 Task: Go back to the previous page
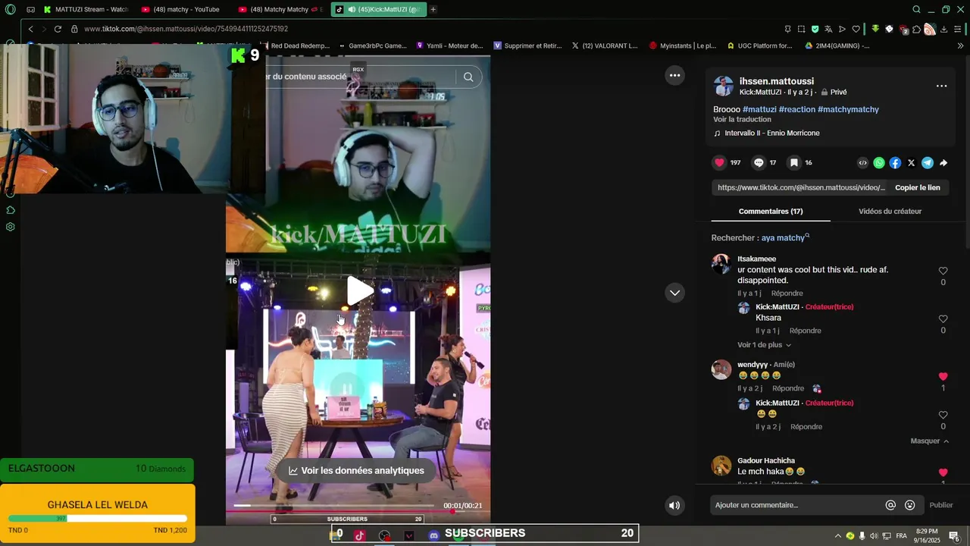click(x=30, y=29)
